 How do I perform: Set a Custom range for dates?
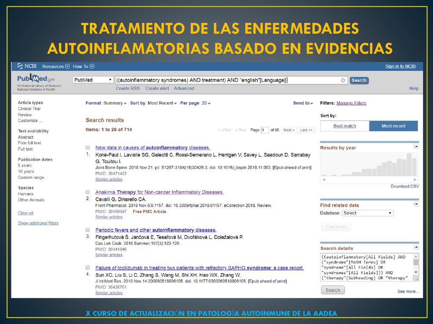33,178
